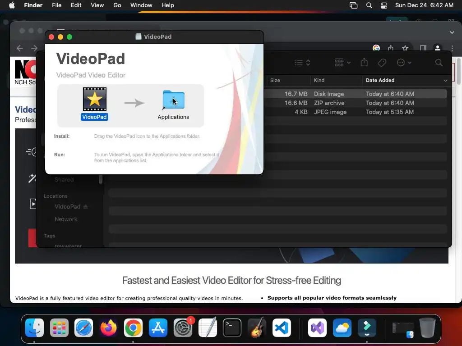Open Finder list view switcher
The height and width of the screenshot is (346, 462).
click(302, 63)
